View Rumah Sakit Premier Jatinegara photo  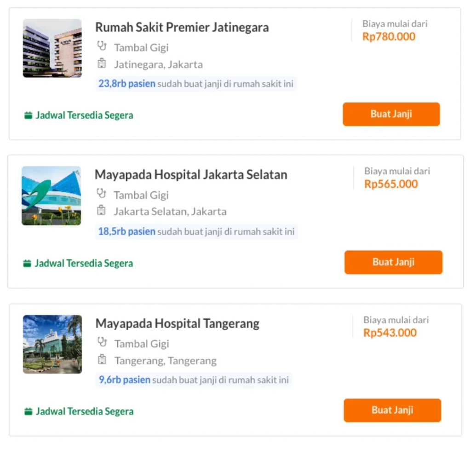click(52, 48)
